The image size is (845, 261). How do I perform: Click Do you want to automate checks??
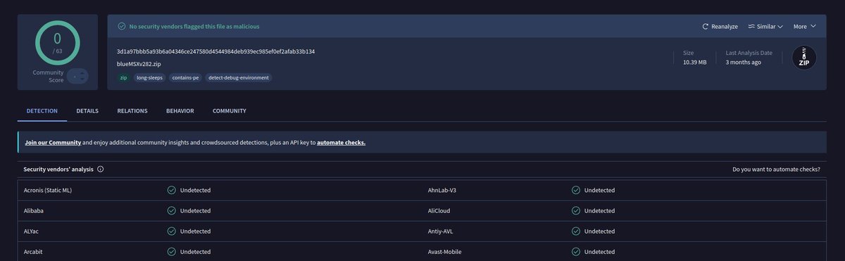coord(776,170)
